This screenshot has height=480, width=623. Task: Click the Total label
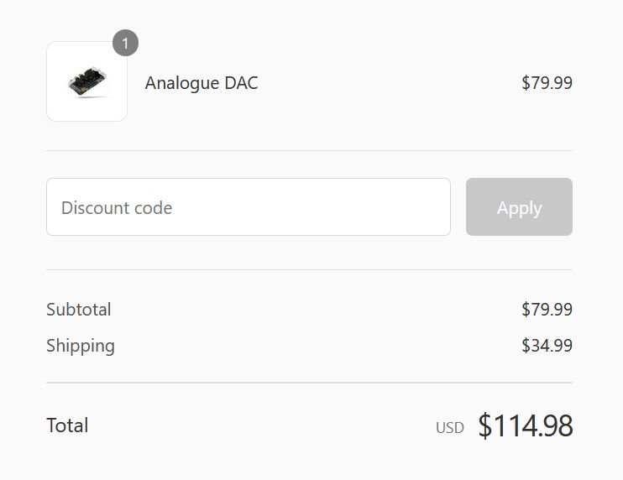pyautogui.click(x=67, y=425)
